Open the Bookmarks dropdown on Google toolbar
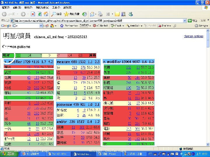 point(77,26)
